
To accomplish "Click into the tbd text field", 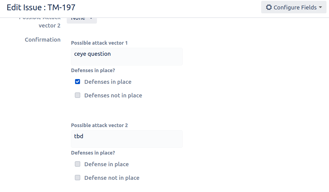I will pos(127,139).
